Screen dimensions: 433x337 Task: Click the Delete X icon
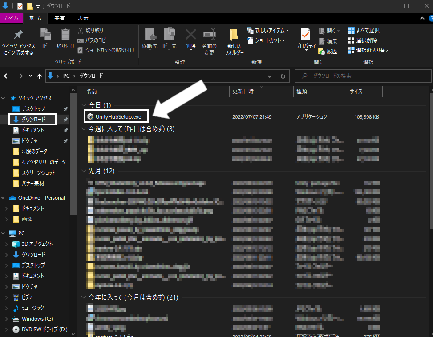click(x=190, y=35)
